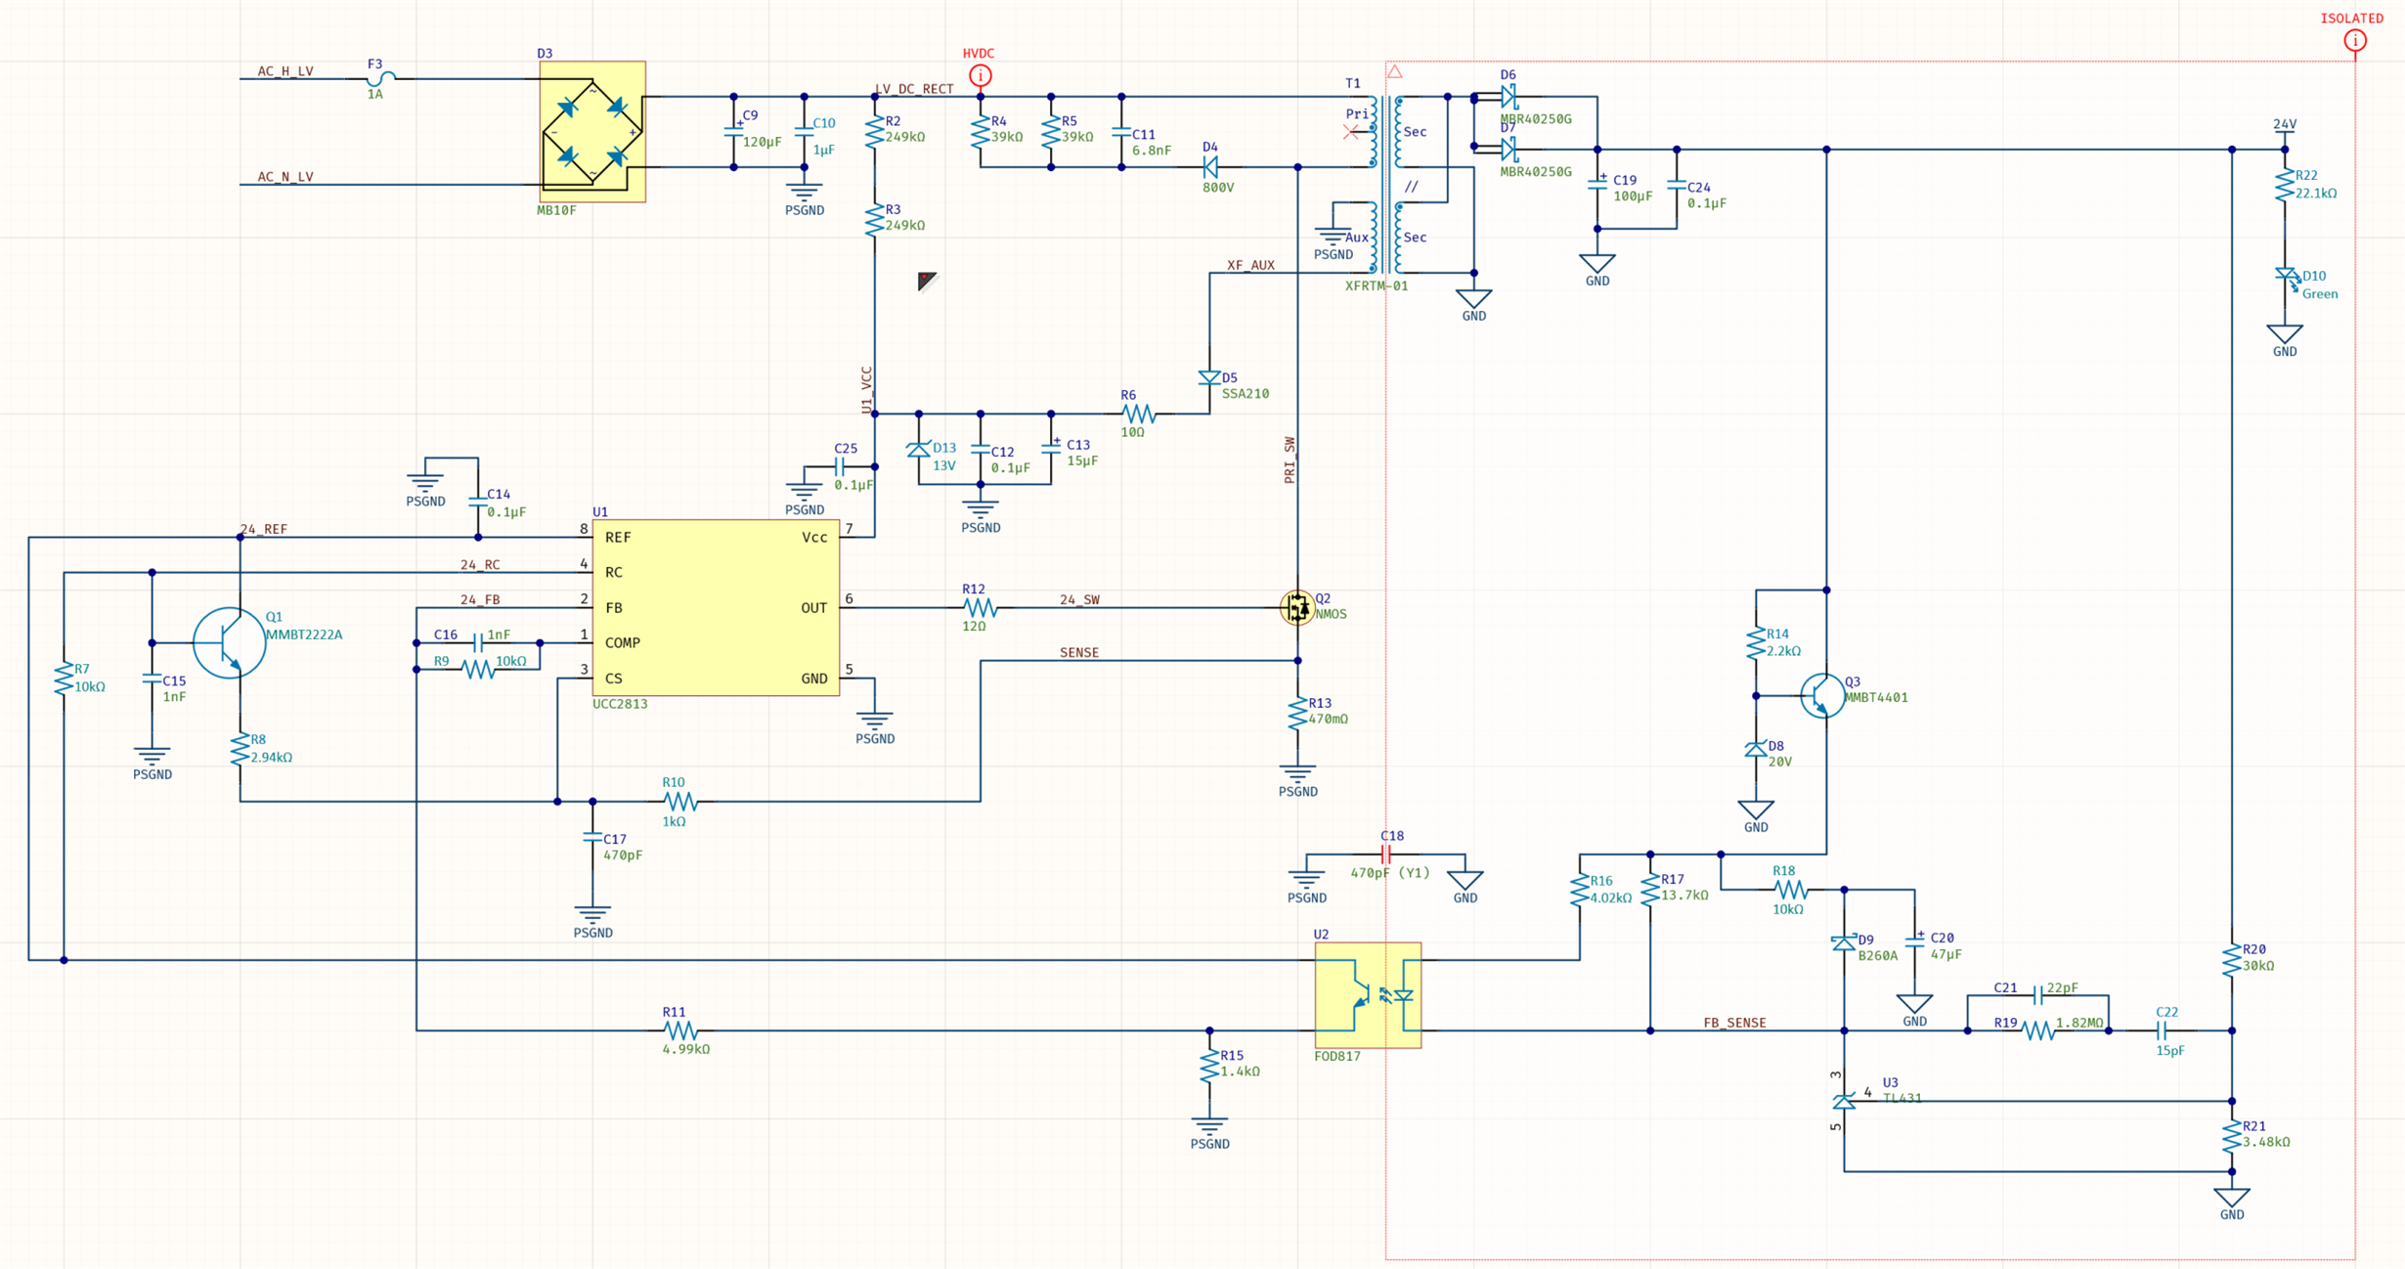Click the R22 22.1kΩ resistor symbol
Image resolution: width=2405 pixels, height=1269 pixels.
tap(2285, 186)
